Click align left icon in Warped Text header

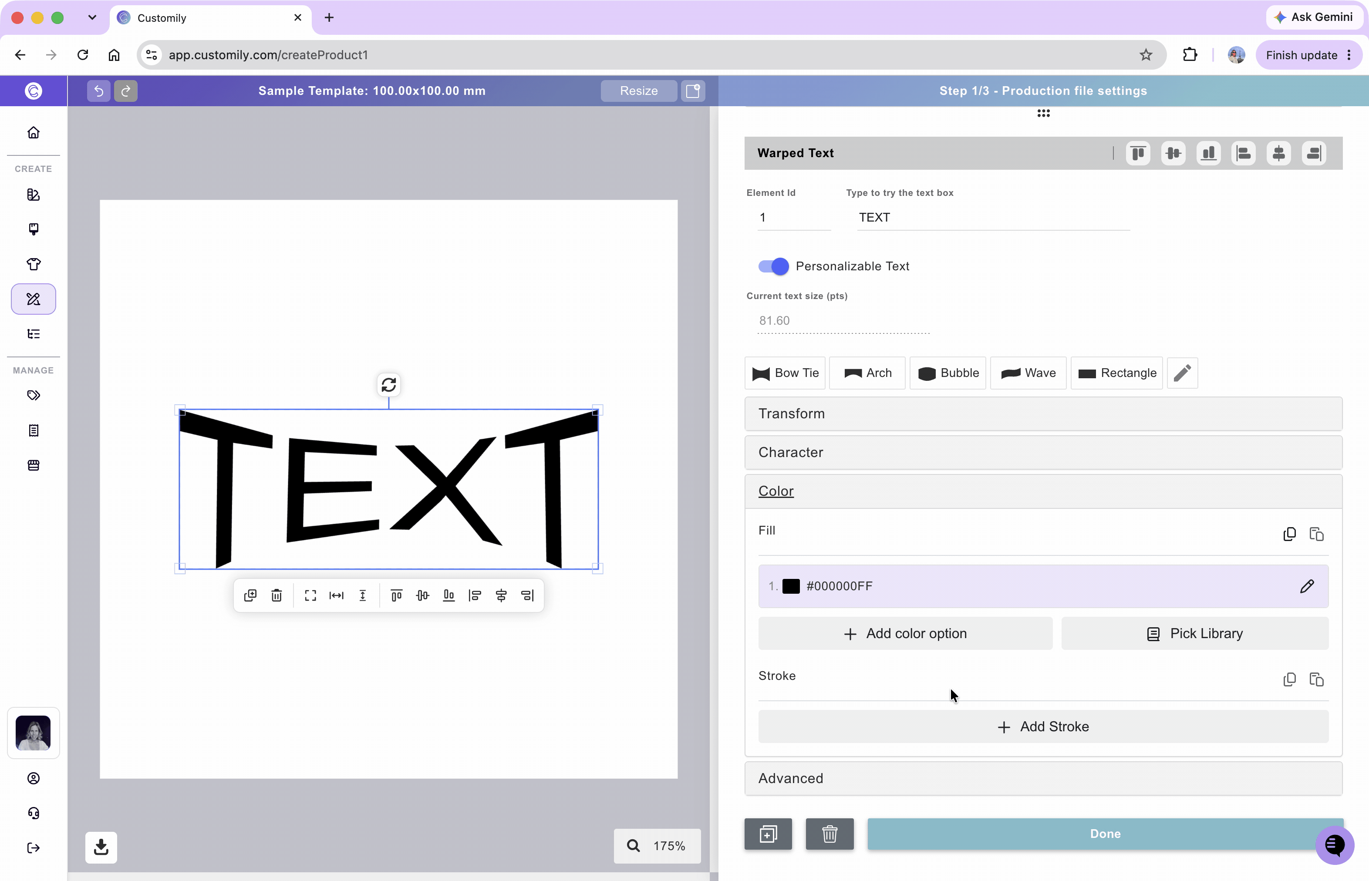pyautogui.click(x=1244, y=153)
